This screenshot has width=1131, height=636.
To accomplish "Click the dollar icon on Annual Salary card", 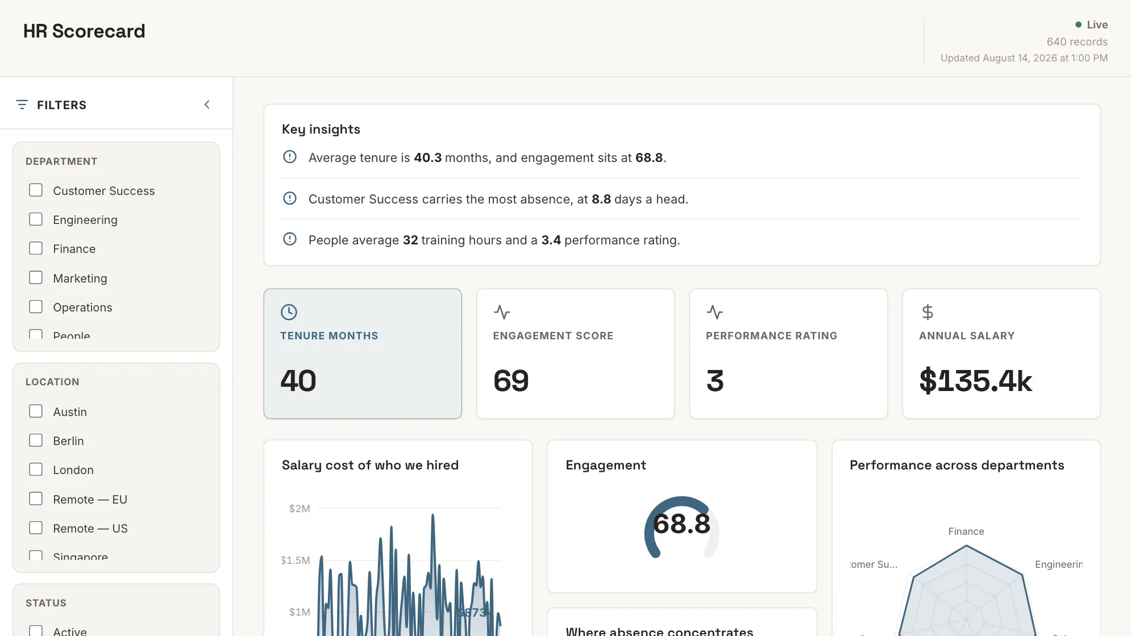I will coord(928,312).
